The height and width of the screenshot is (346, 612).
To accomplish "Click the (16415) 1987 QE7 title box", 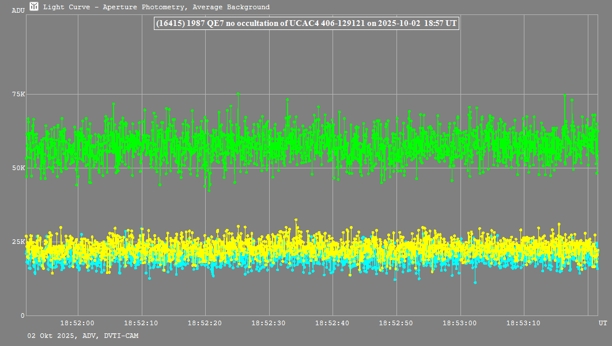I will (x=306, y=23).
